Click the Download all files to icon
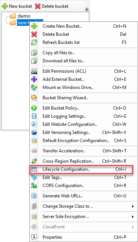Viewport: 138px width, 242px height. click(34, 61)
